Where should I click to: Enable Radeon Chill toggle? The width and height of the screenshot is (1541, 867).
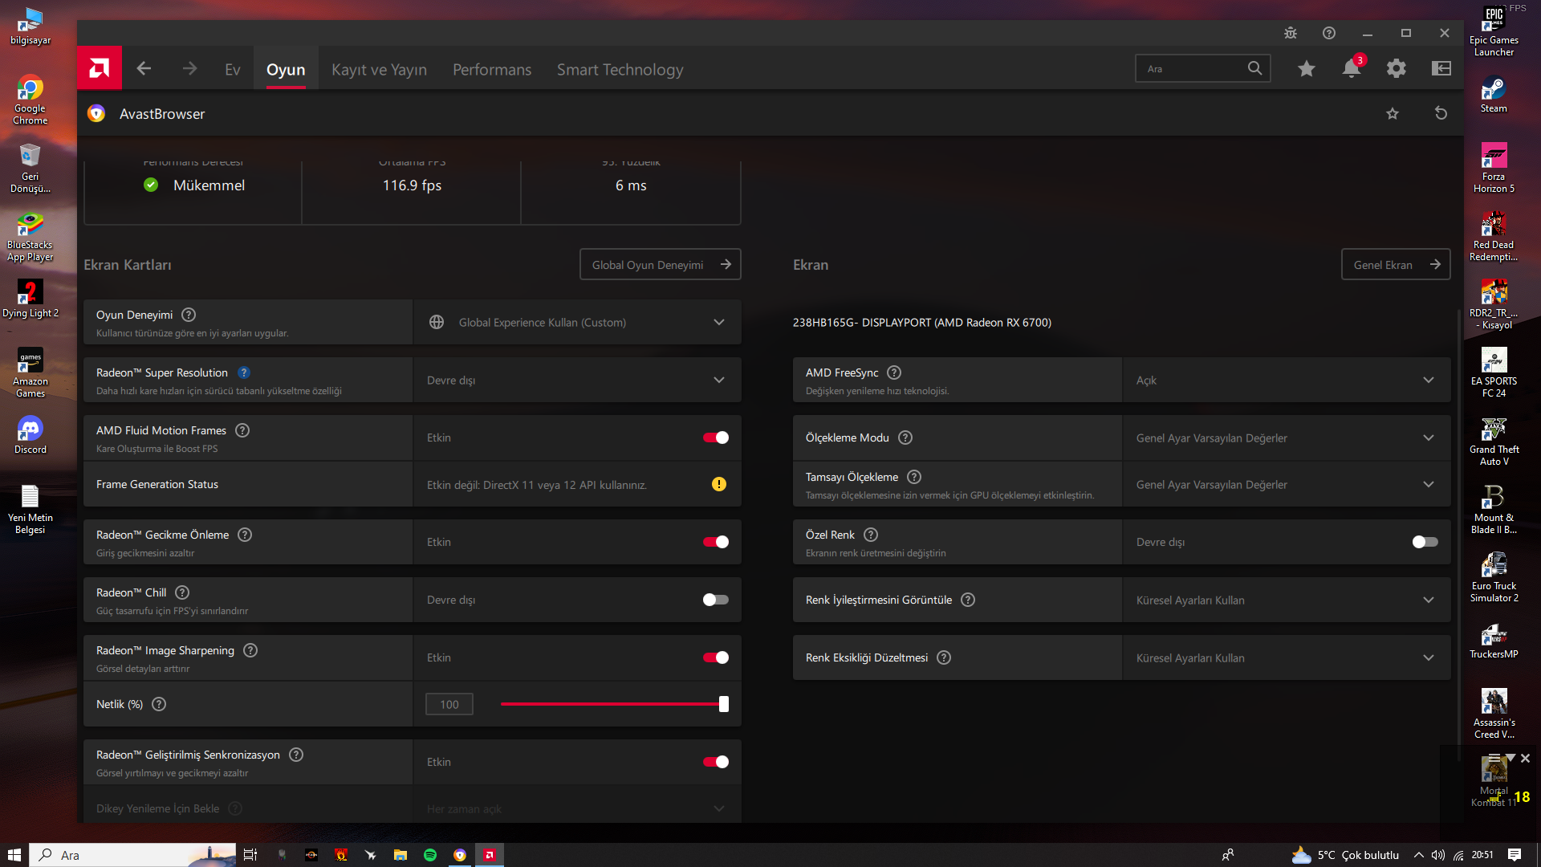tap(715, 600)
